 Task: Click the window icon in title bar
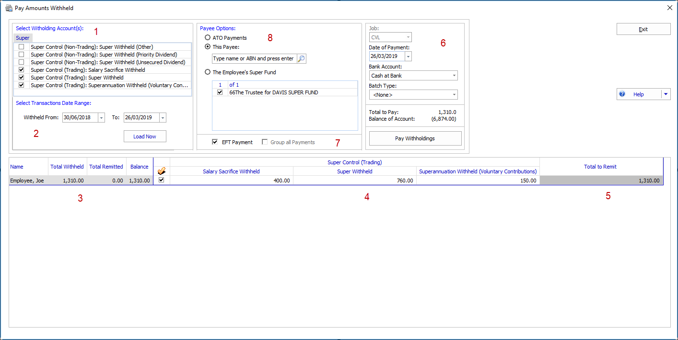coord(9,8)
